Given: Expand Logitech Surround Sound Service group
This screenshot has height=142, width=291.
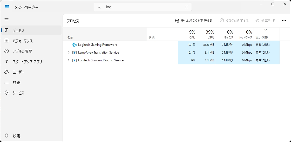Looking at the screenshot, I should coord(69,60).
